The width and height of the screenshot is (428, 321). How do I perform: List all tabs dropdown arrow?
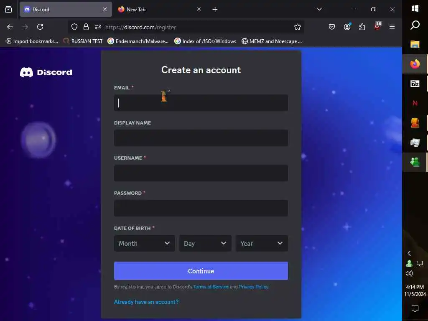click(319, 9)
